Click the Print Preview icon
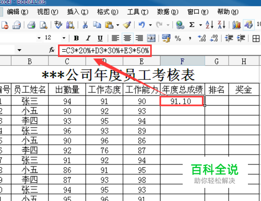This screenshot has width=261, height=201. click(43, 25)
